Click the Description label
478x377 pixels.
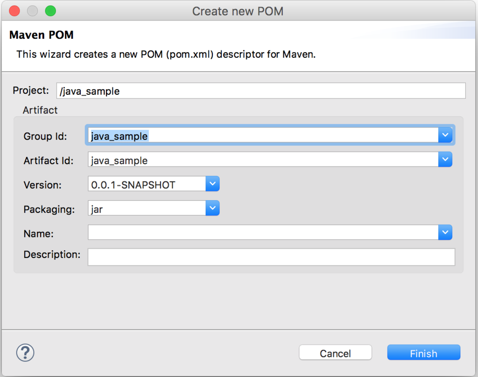coord(52,254)
